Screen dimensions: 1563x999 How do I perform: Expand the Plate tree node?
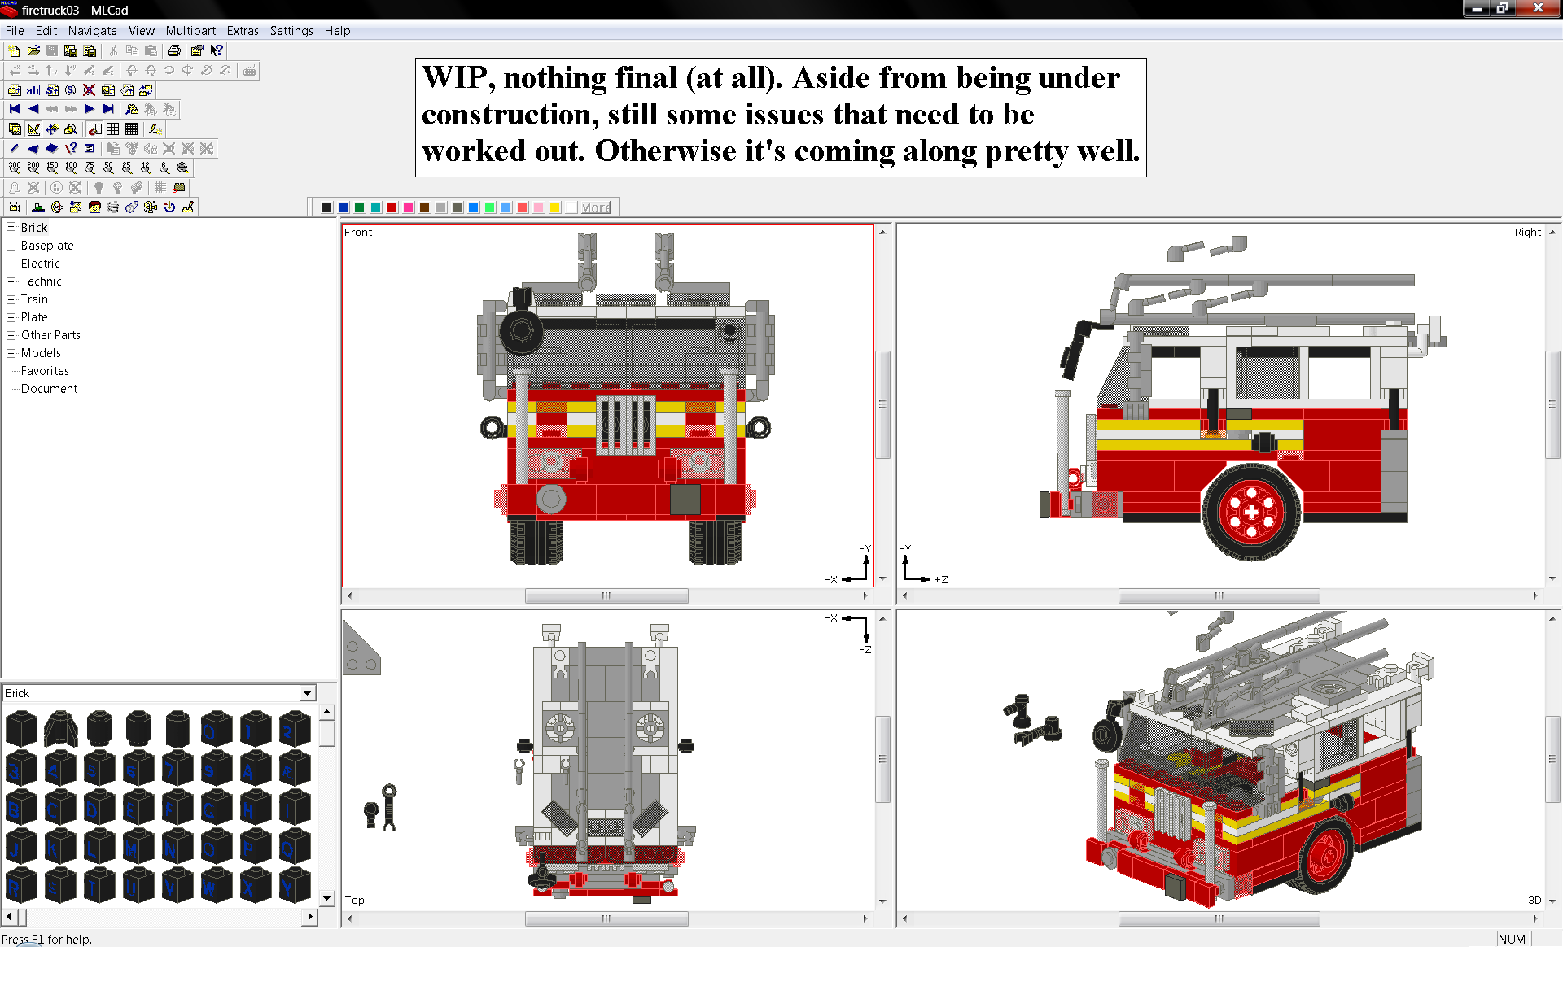11,316
